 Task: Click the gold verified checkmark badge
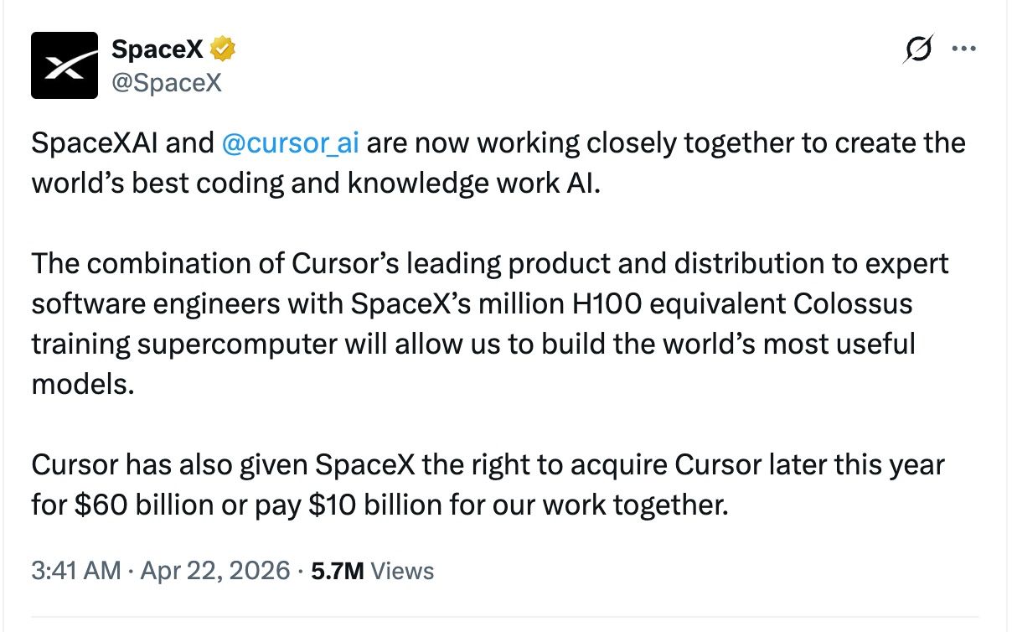[222, 49]
